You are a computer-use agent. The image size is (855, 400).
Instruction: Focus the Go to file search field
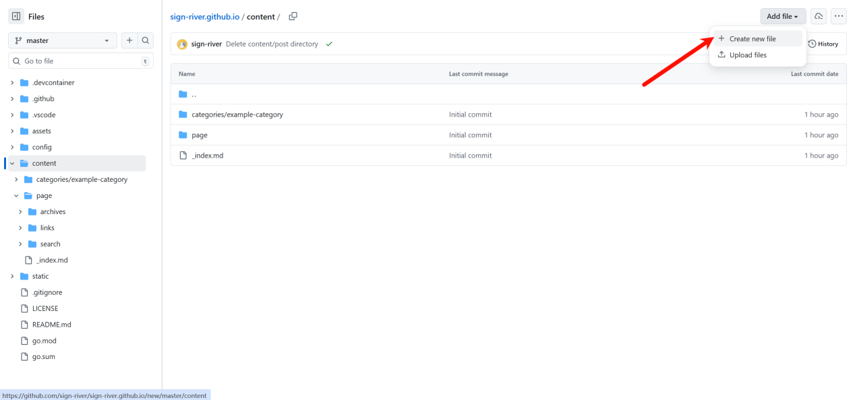tap(81, 61)
